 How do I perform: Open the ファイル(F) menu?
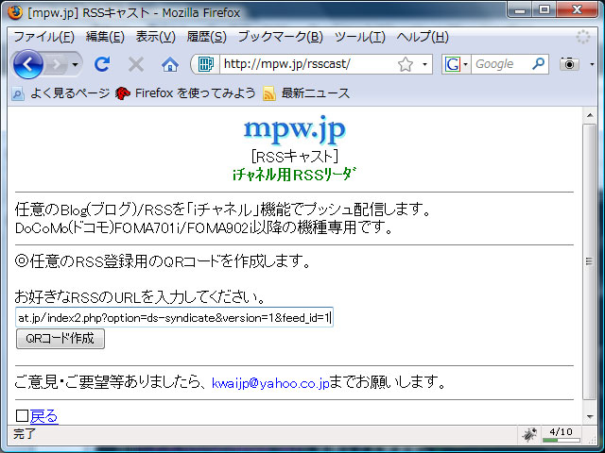[44, 37]
